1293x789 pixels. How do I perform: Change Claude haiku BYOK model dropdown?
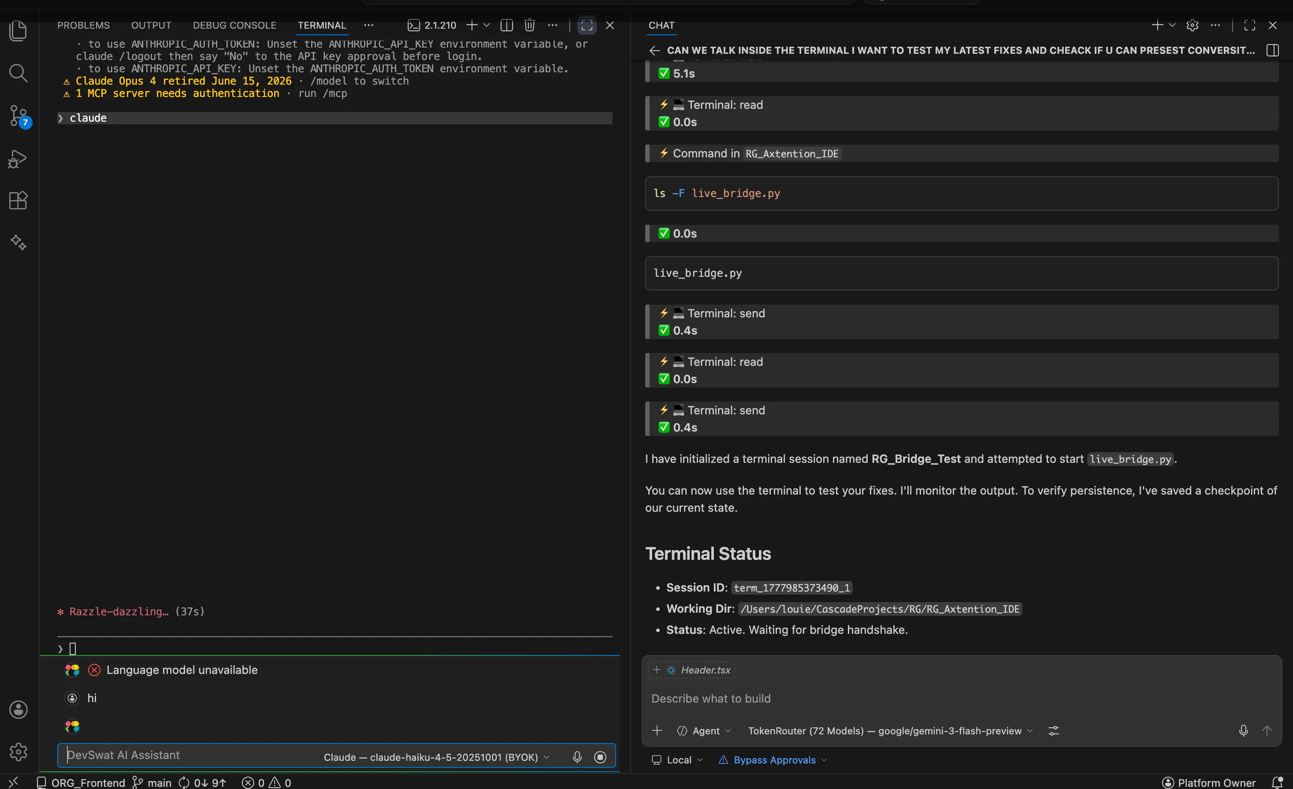(x=437, y=757)
